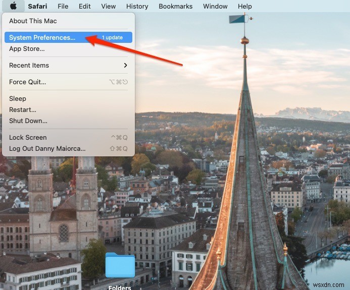Select Sleep in Apple menu

point(68,98)
